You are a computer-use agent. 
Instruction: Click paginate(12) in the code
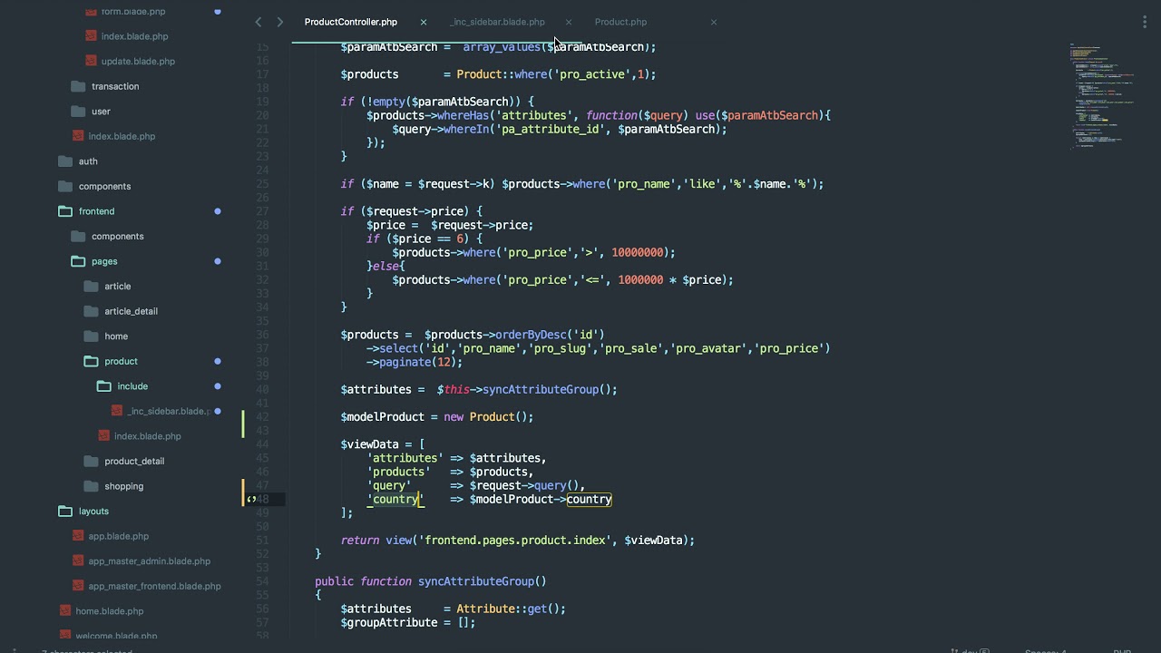[x=417, y=362]
